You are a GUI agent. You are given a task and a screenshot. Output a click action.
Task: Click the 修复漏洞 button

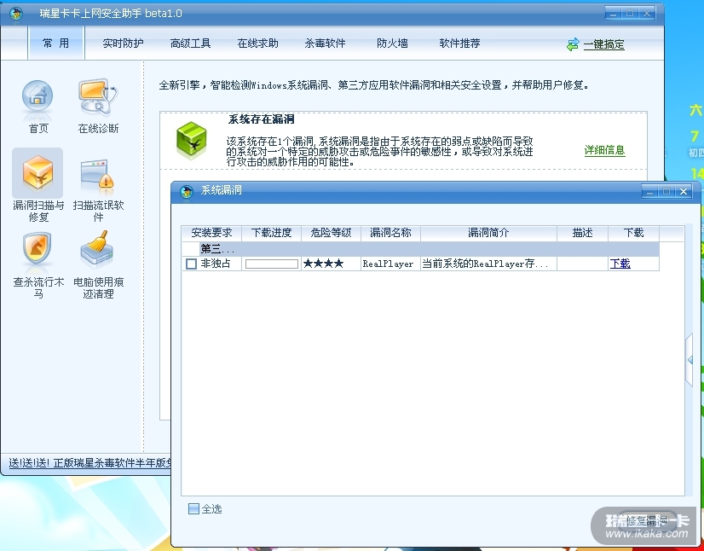647,521
